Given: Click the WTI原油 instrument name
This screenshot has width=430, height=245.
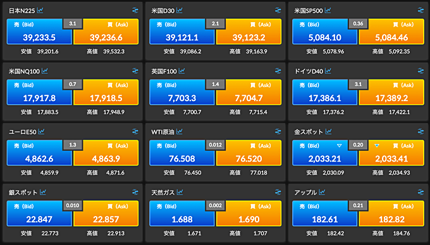Looking at the screenshot, I should click(163, 132).
